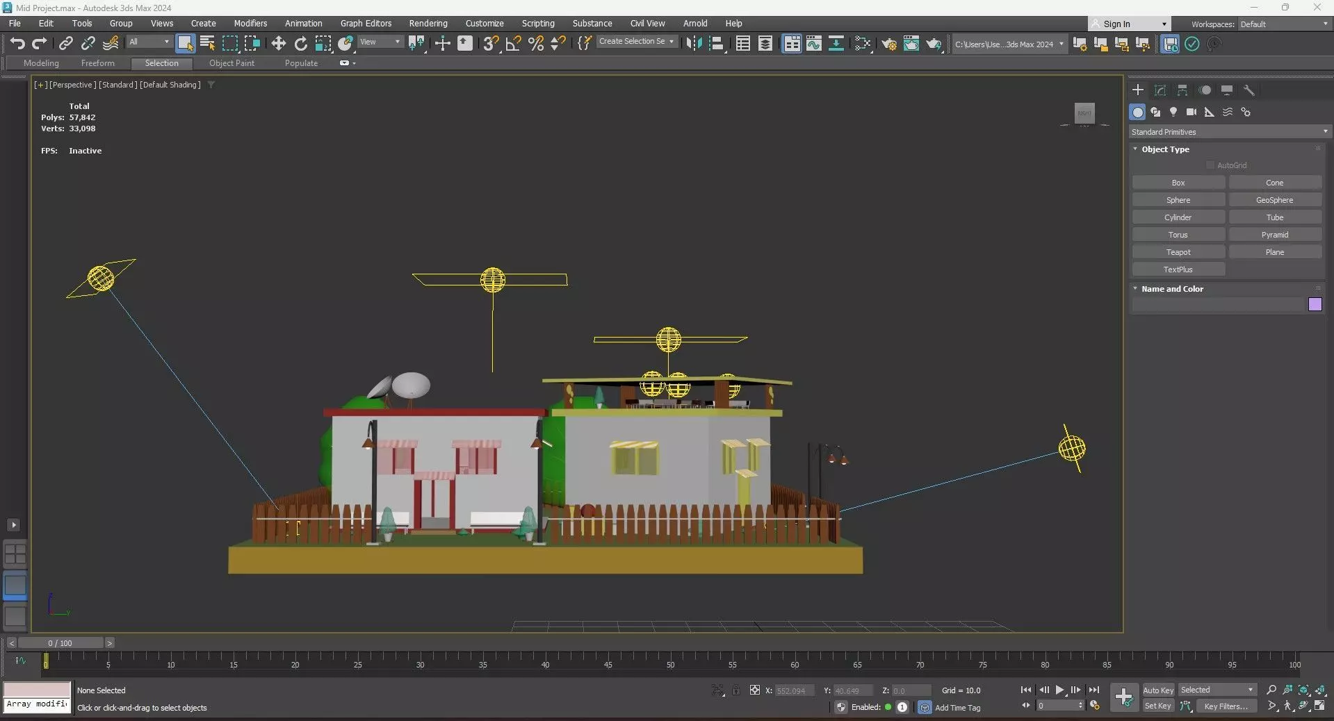Open the Modifiers menu
The image size is (1334, 721).
click(x=250, y=24)
